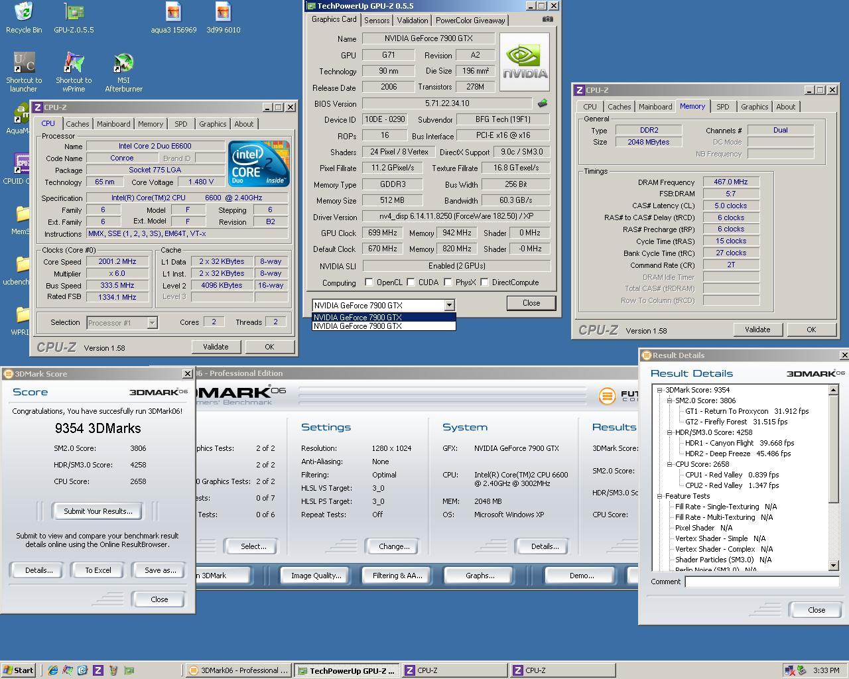The image size is (849, 679).
Task: Launch the GPU-Z.0.5.5 desktop icon
Action: coord(74,17)
